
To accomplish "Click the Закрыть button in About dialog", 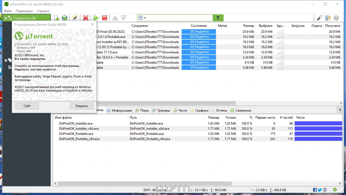I will (82, 106).
